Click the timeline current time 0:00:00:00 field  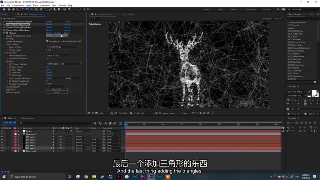coord(9,122)
